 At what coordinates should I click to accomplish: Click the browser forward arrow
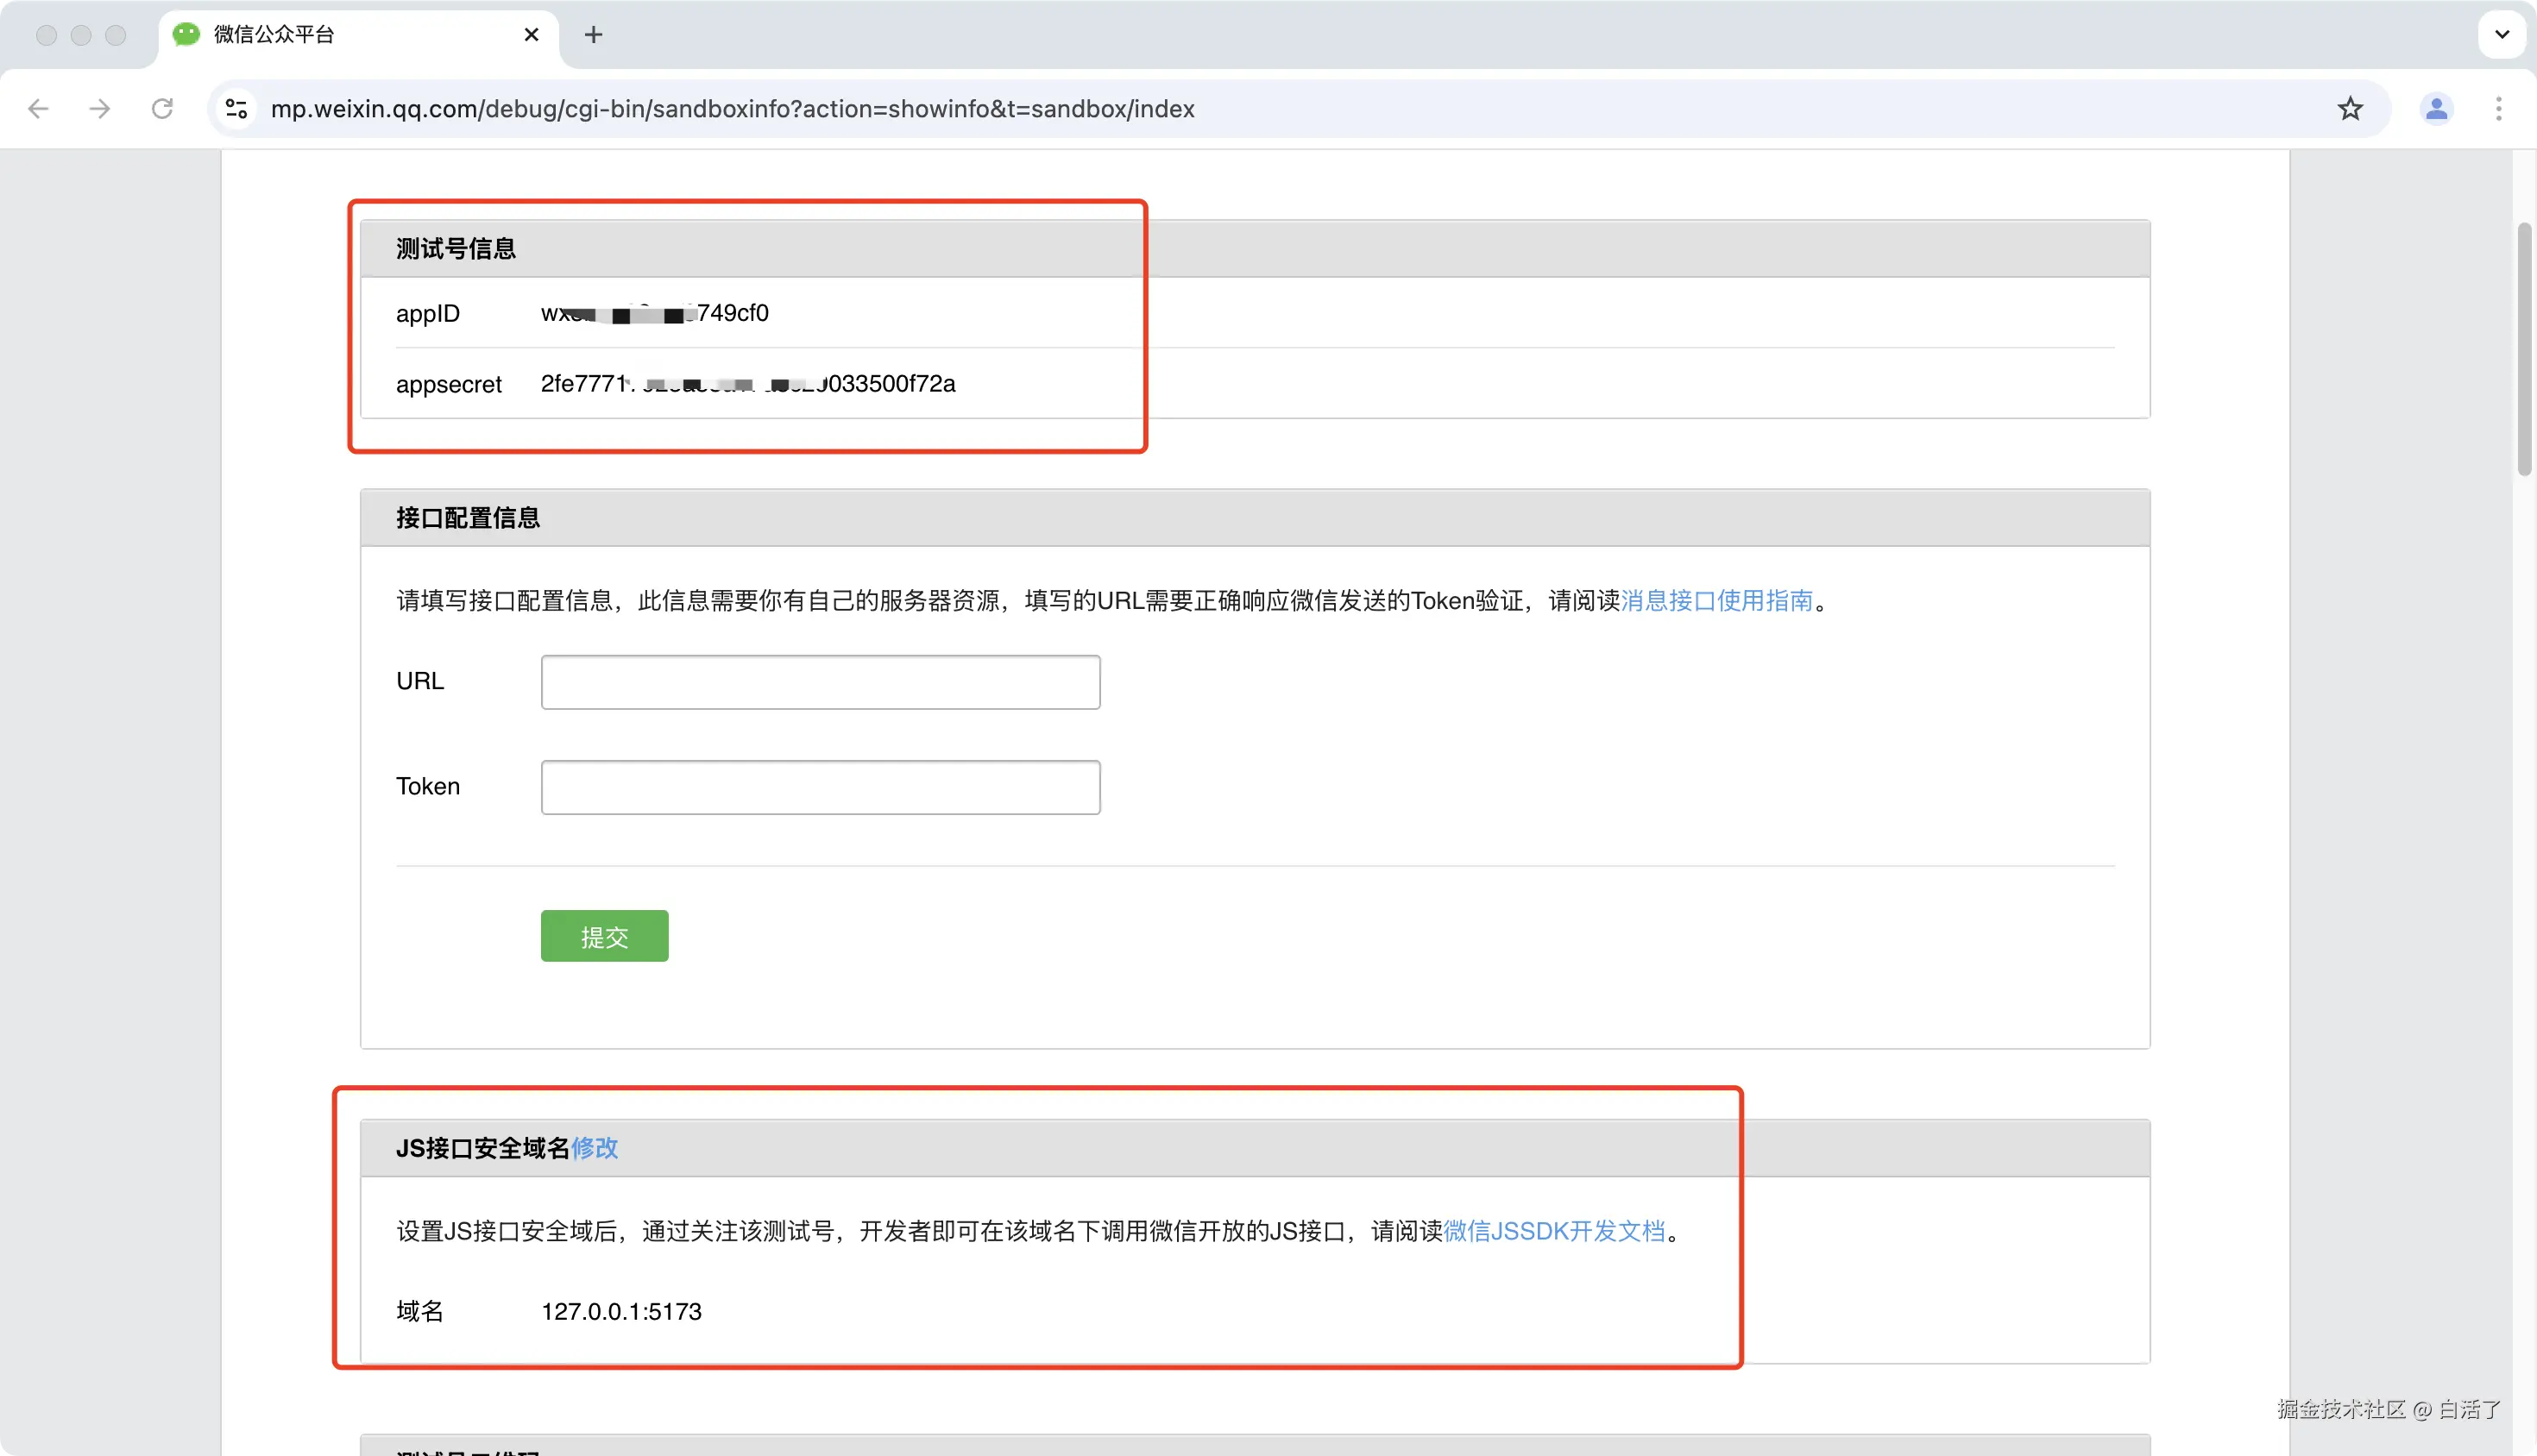[x=99, y=108]
